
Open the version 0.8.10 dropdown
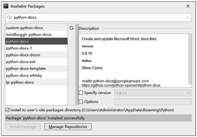pos(151,93)
